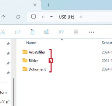Click the Refresh icon
This screenshot has width=112, height=106.
point(18,17)
